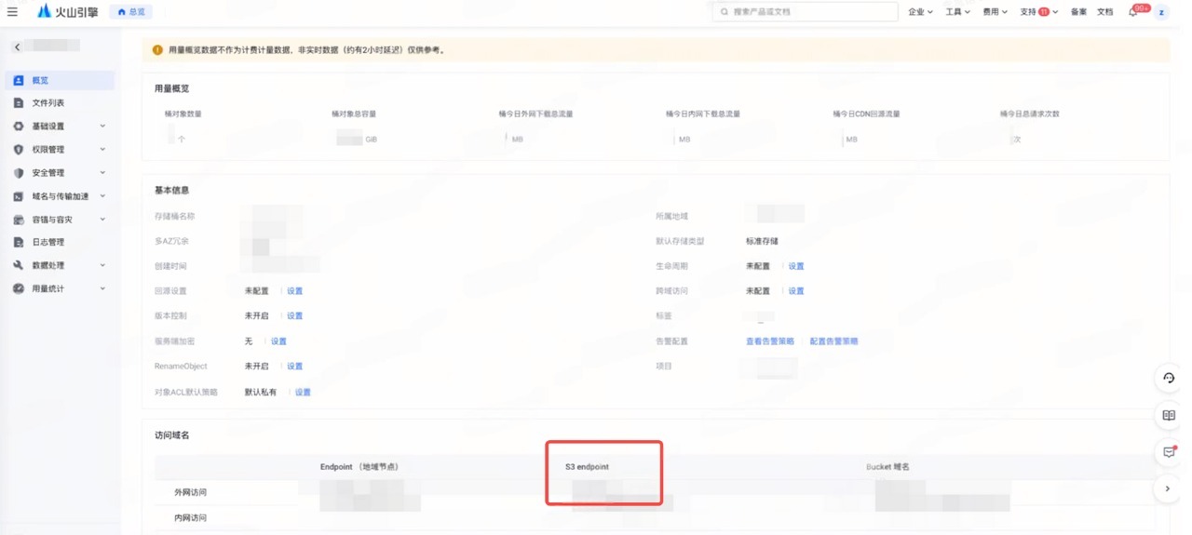Click the 外网访问 row label

pyautogui.click(x=190, y=492)
